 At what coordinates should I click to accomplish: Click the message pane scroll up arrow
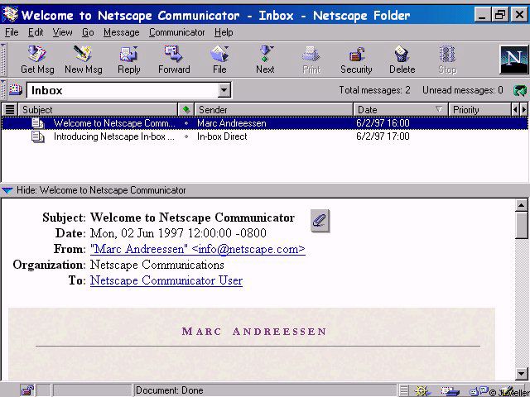click(x=521, y=205)
